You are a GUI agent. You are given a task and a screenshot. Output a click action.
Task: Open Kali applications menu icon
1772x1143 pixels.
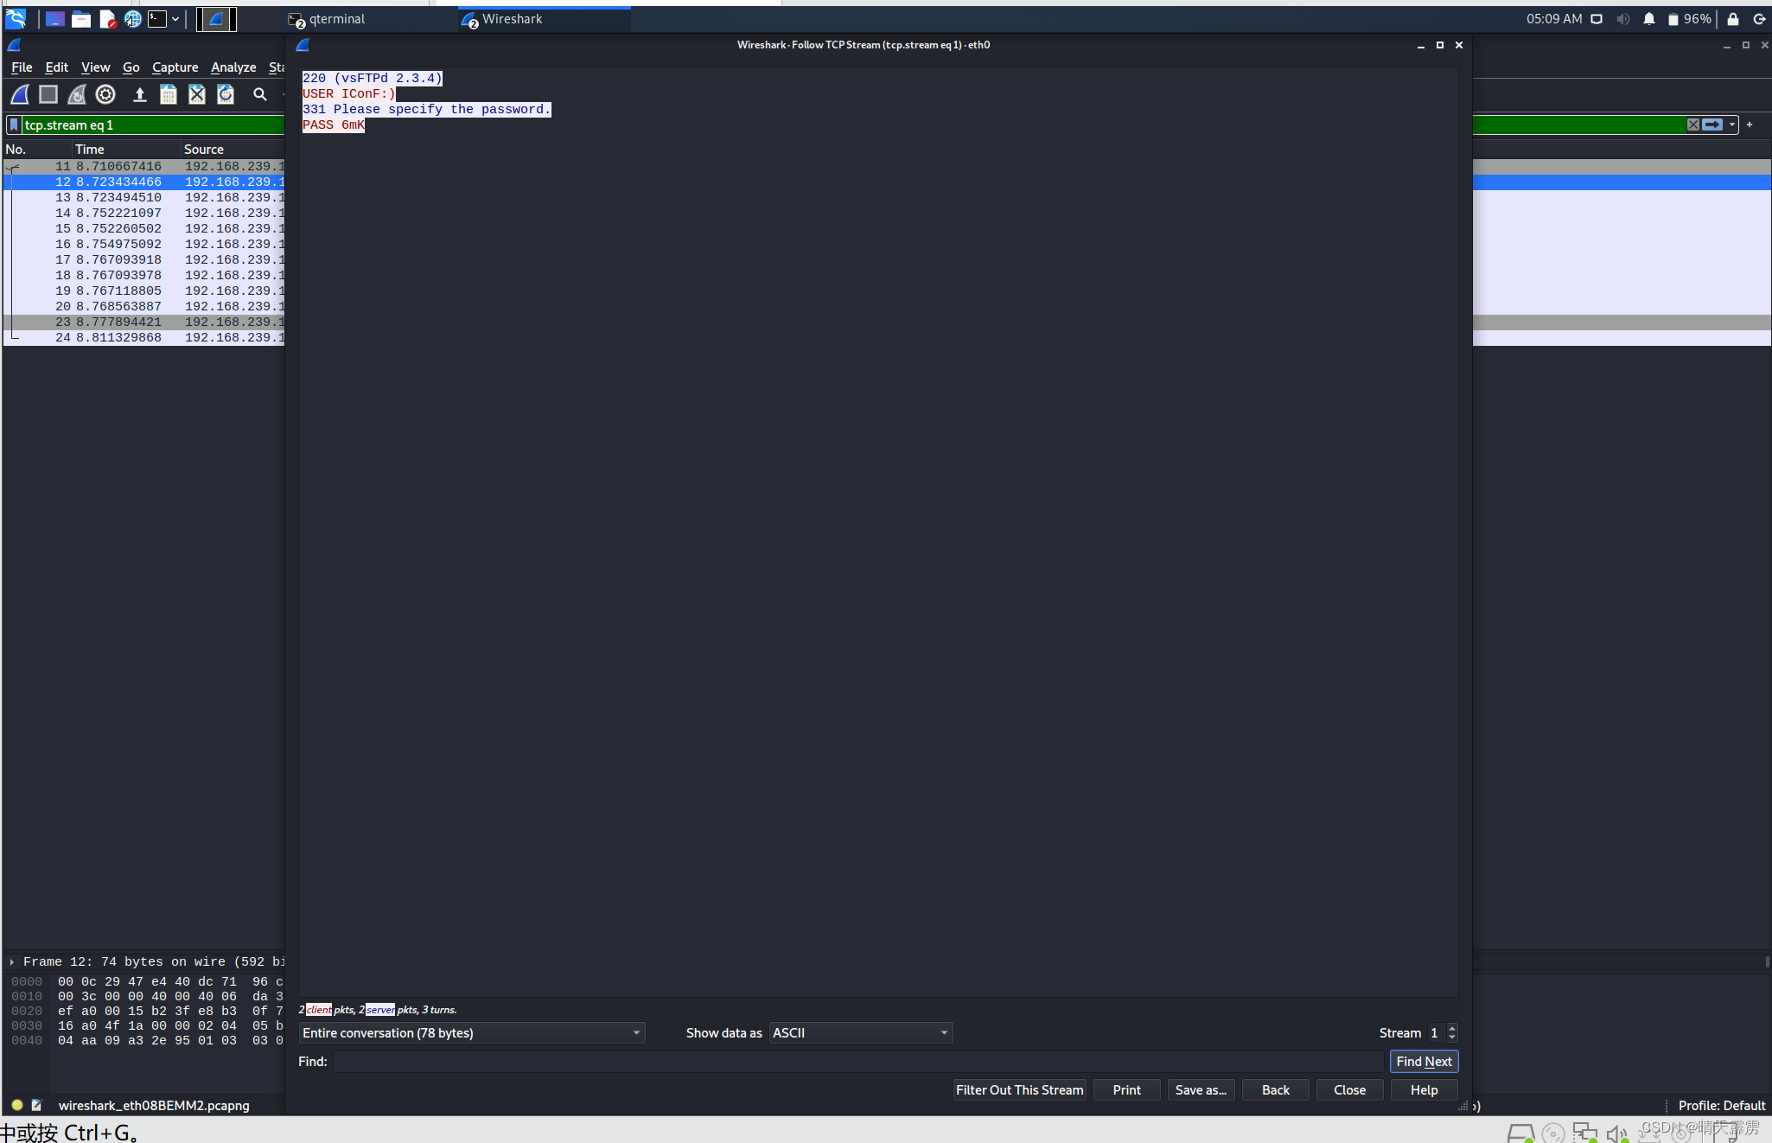(x=16, y=18)
